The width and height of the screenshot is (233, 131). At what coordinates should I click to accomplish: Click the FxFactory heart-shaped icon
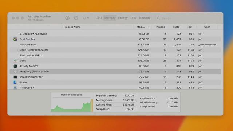[x=15, y=72]
